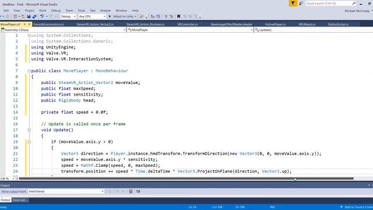373x210 pixels.
Task: Collapse the Update method at line 17
Action: 29,130
